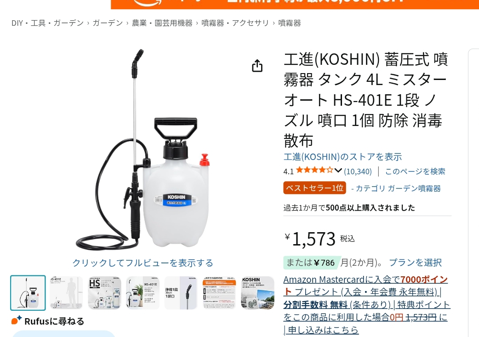479x337 pixels.
Task: Open 噴霧器・アクセサリ breadcrumb link
Action: pos(235,23)
